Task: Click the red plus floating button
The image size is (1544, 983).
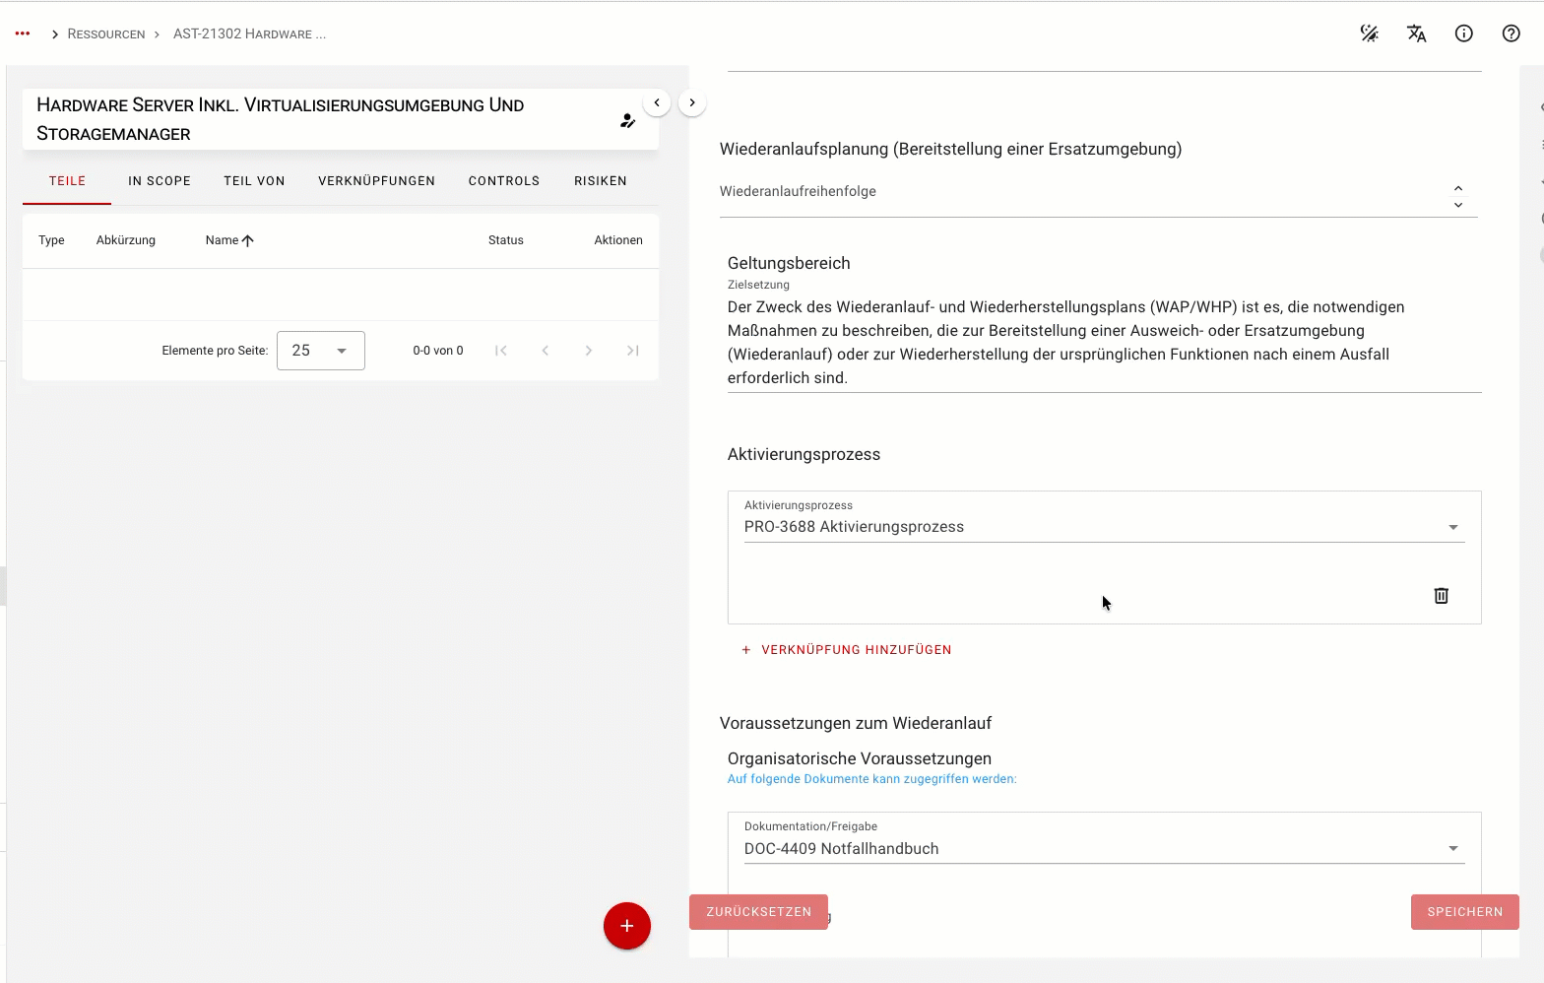Action: point(627,926)
